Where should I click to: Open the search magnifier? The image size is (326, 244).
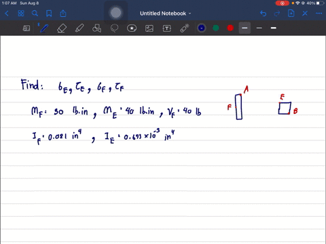coord(35,14)
